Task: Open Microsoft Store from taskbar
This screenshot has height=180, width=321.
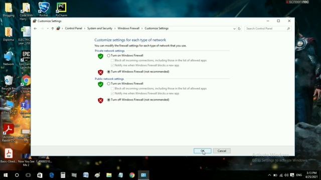Action: (40, 175)
